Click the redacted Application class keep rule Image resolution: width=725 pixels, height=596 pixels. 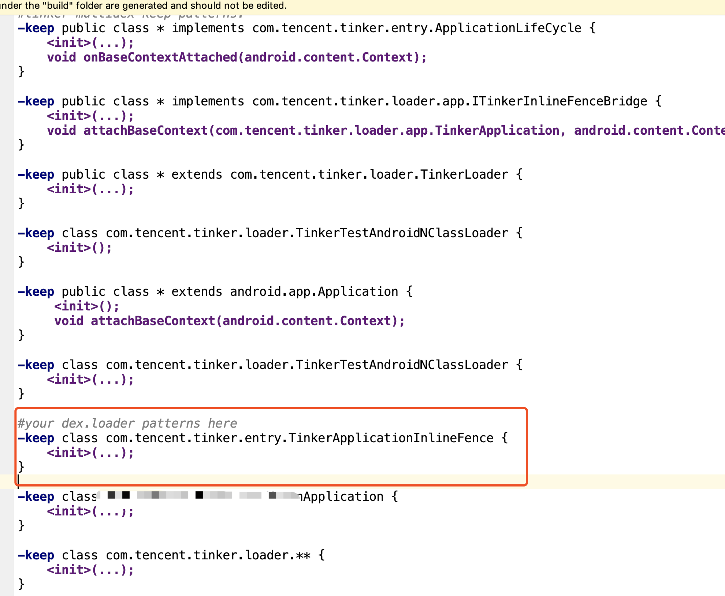[x=205, y=496]
